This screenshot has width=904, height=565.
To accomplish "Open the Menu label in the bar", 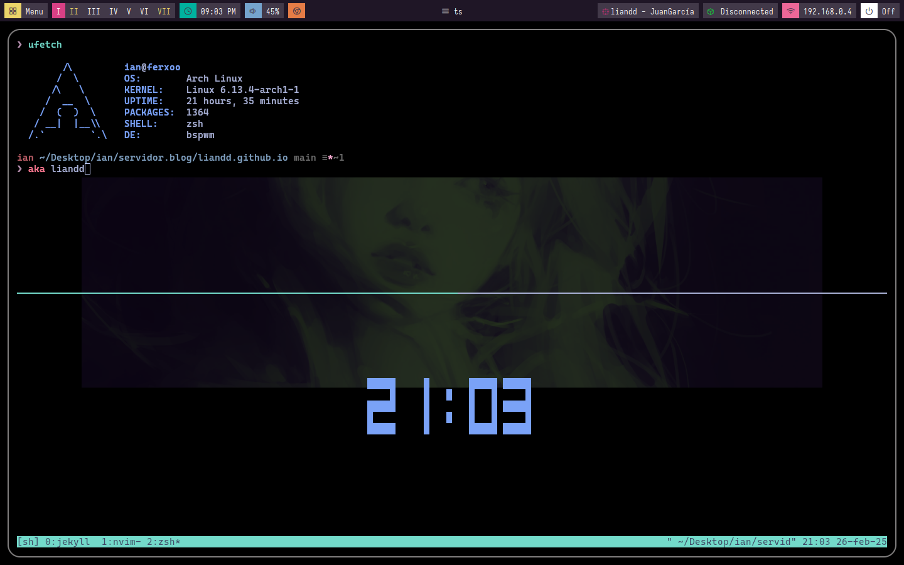I will [35, 11].
